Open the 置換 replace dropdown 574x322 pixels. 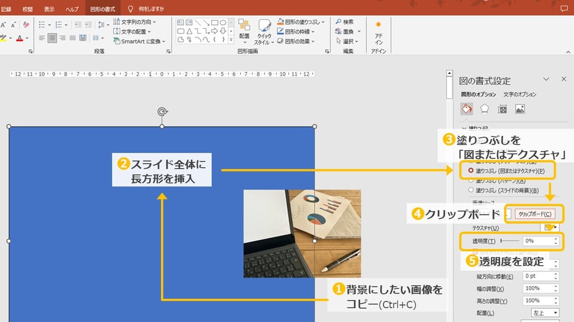coord(348,32)
